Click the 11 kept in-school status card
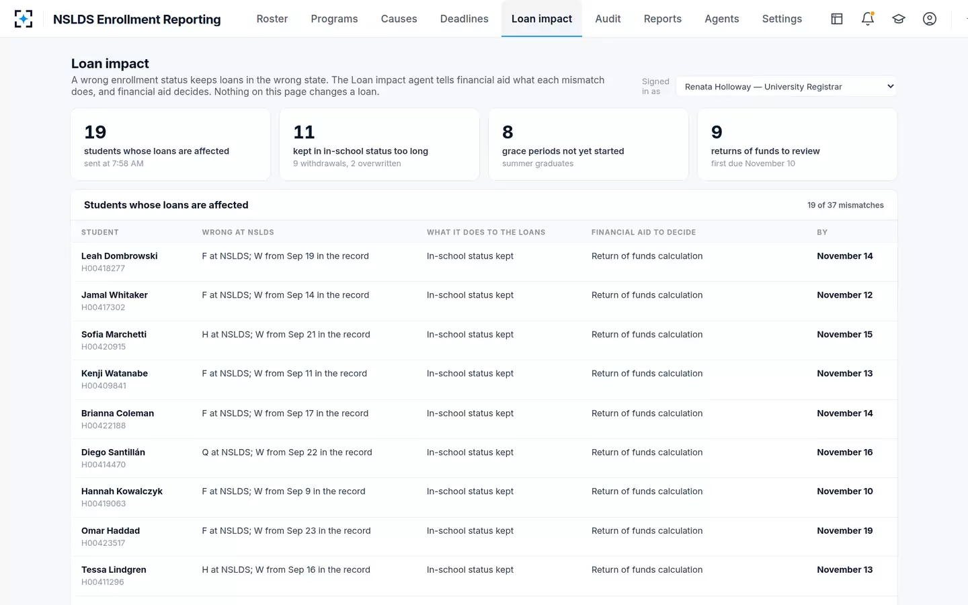This screenshot has width=968, height=605. pos(380,145)
